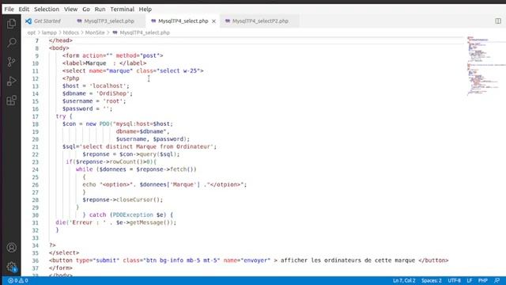Click the <select name="marque" line

(133, 70)
